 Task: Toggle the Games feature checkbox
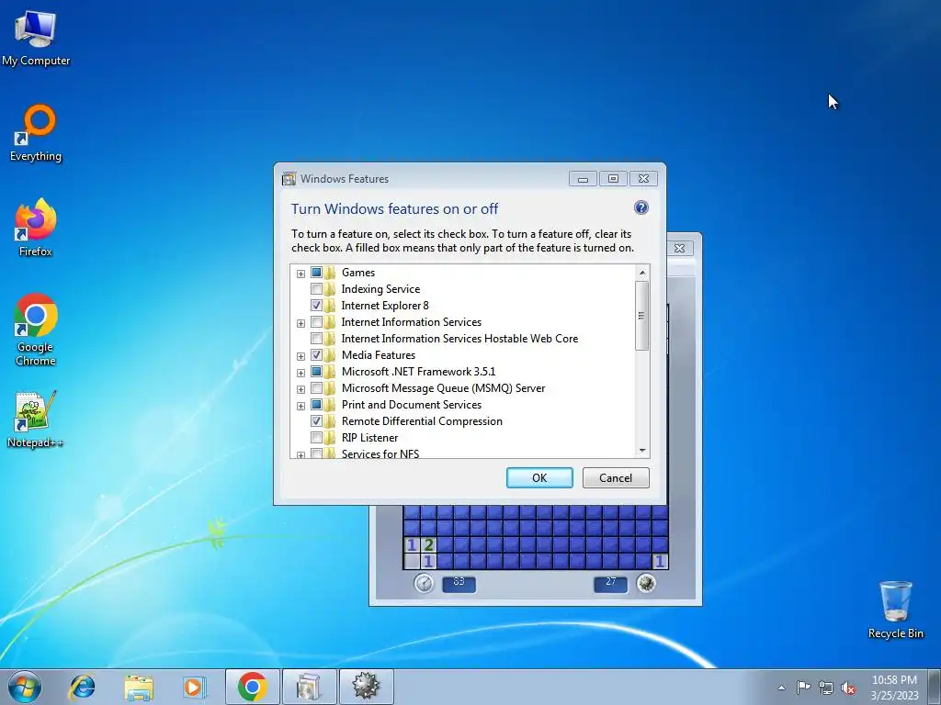pyautogui.click(x=316, y=272)
